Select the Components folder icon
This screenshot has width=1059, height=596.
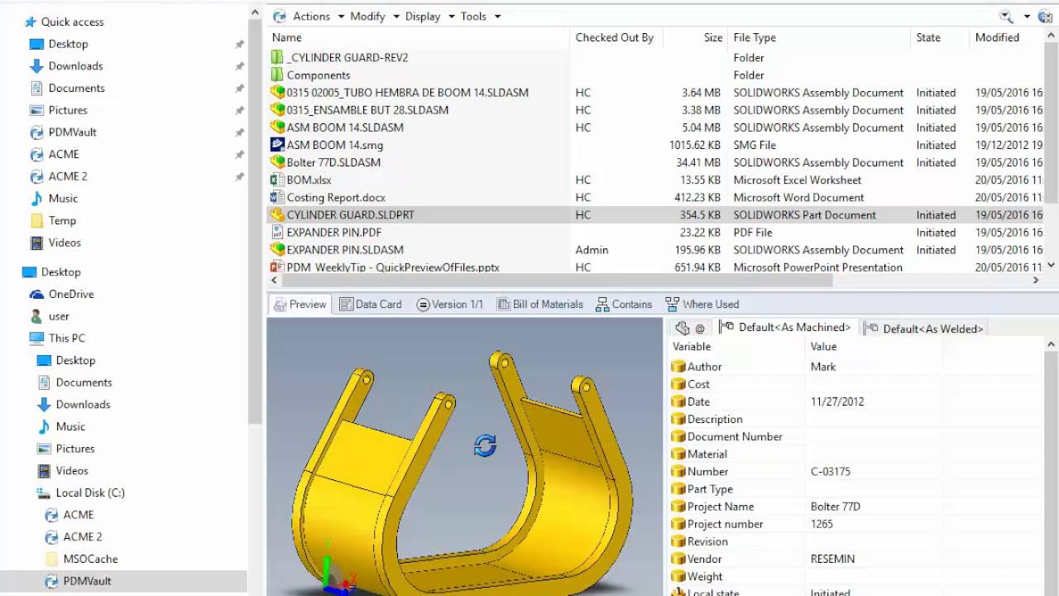click(277, 74)
